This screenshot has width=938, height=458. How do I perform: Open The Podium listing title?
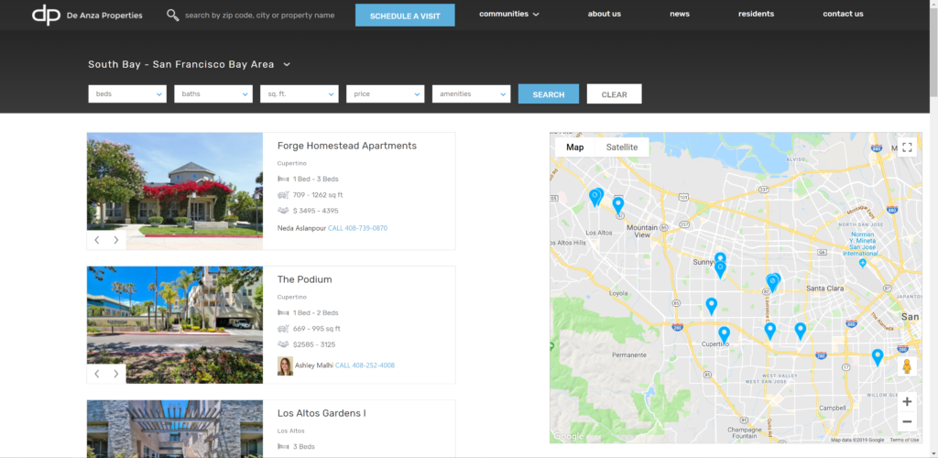304,279
